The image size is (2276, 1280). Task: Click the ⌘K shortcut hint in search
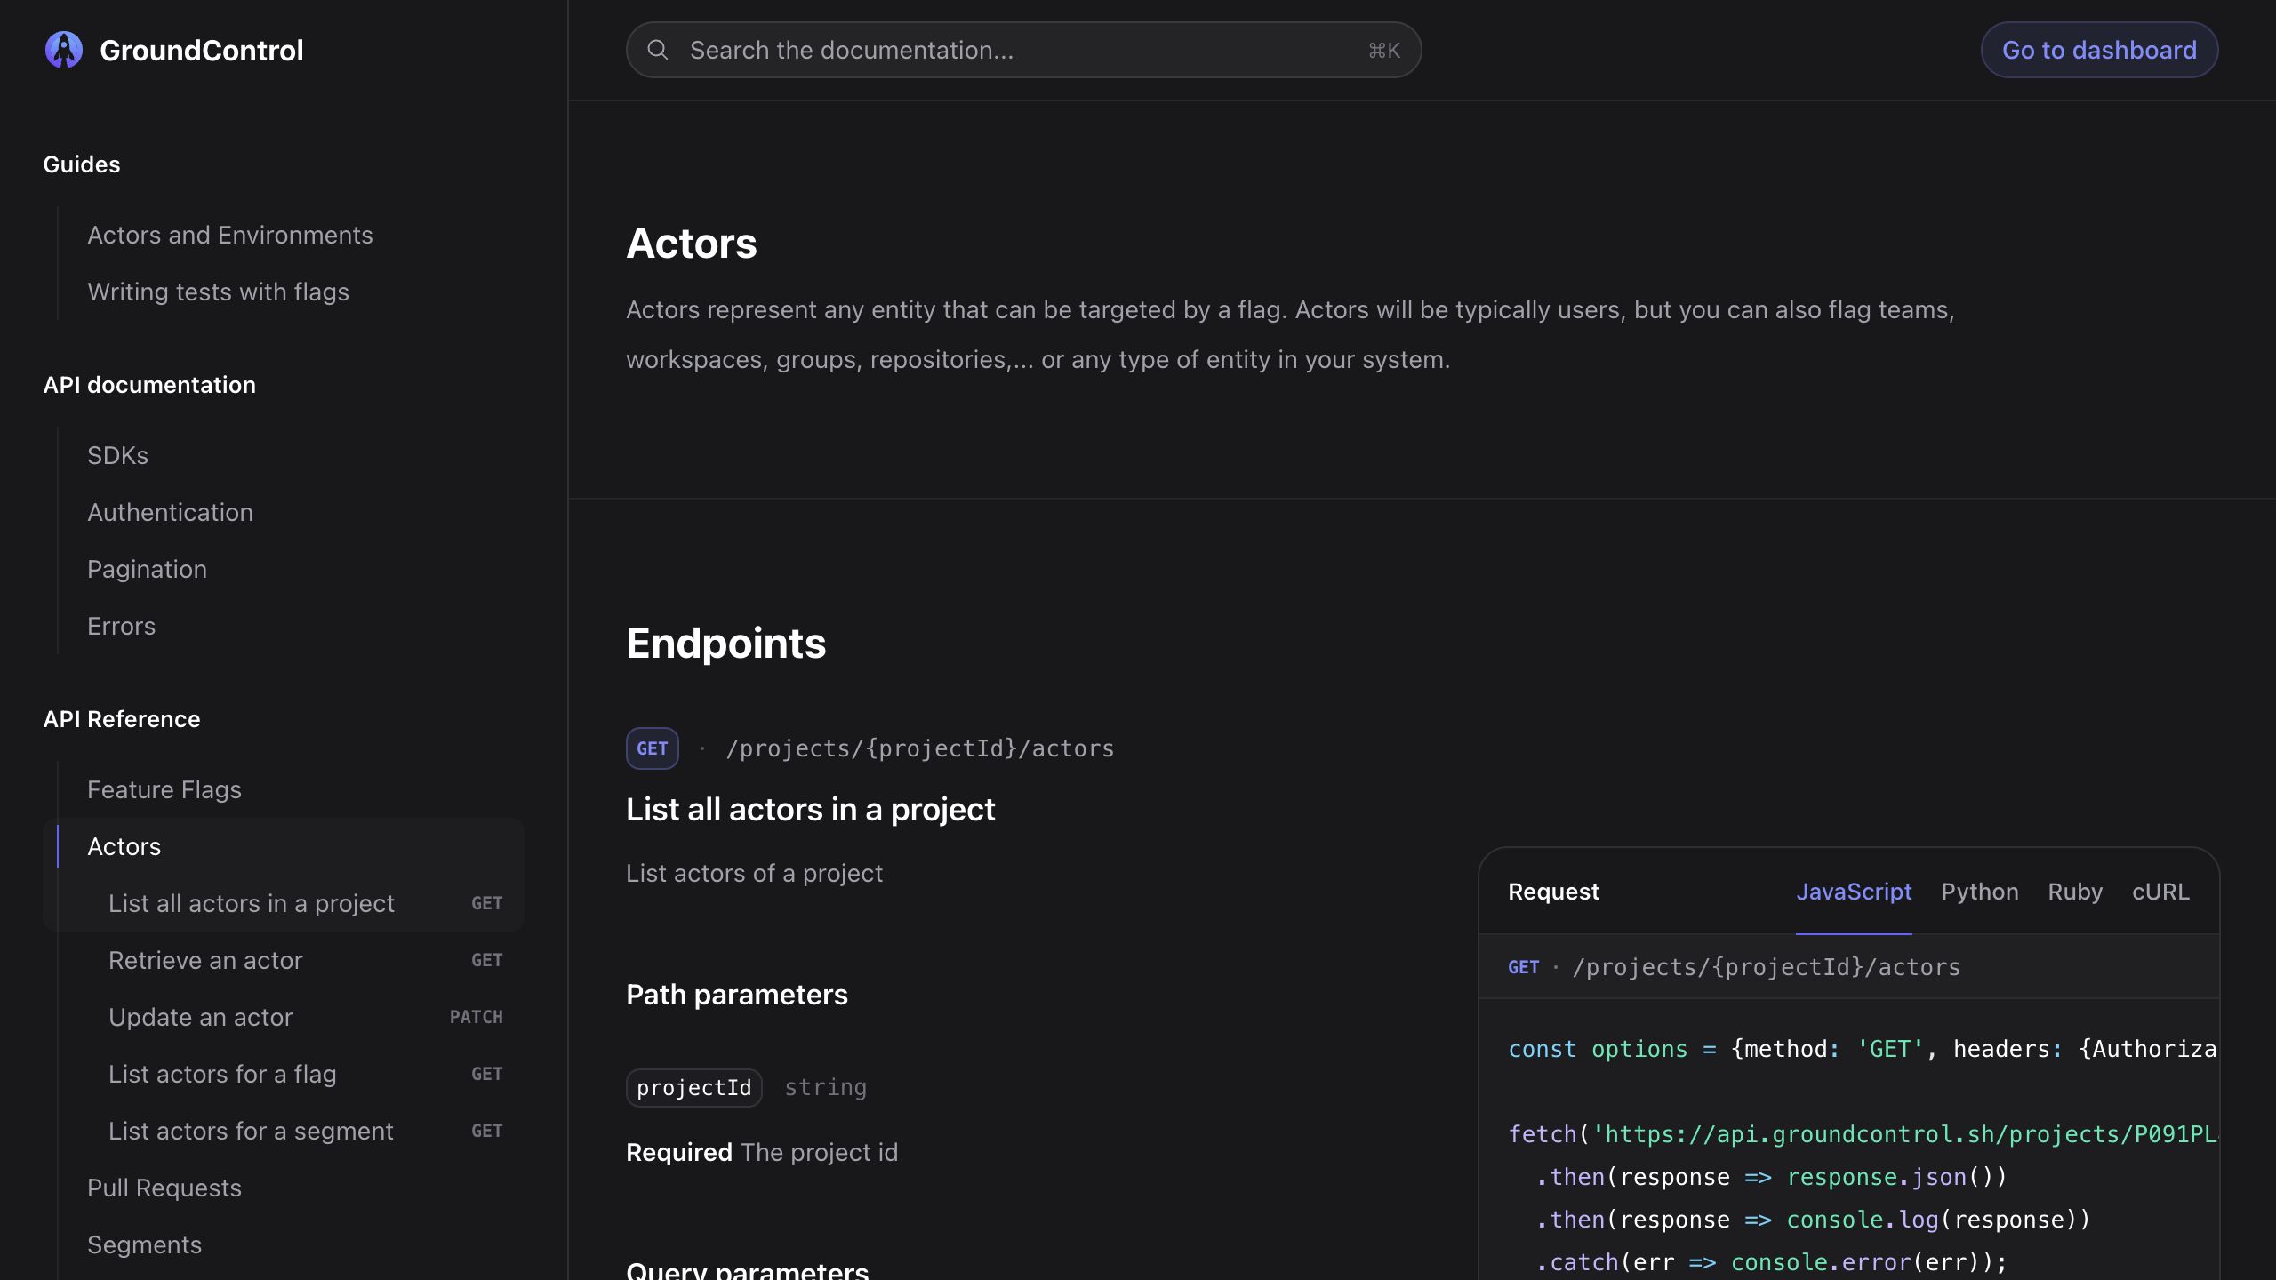[x=1383, y=51]
